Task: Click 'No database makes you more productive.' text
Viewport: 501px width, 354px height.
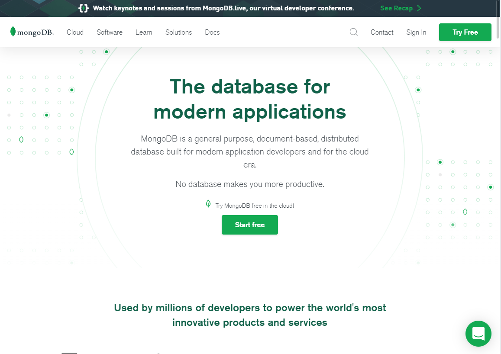Action: tap(250, 184)
